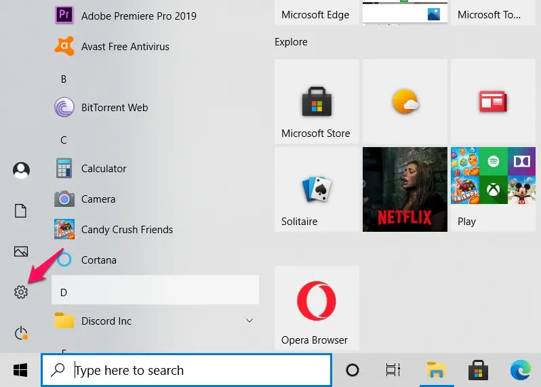Open Settings gear icon
Viewport: 541px width, 387px height.
21,292
